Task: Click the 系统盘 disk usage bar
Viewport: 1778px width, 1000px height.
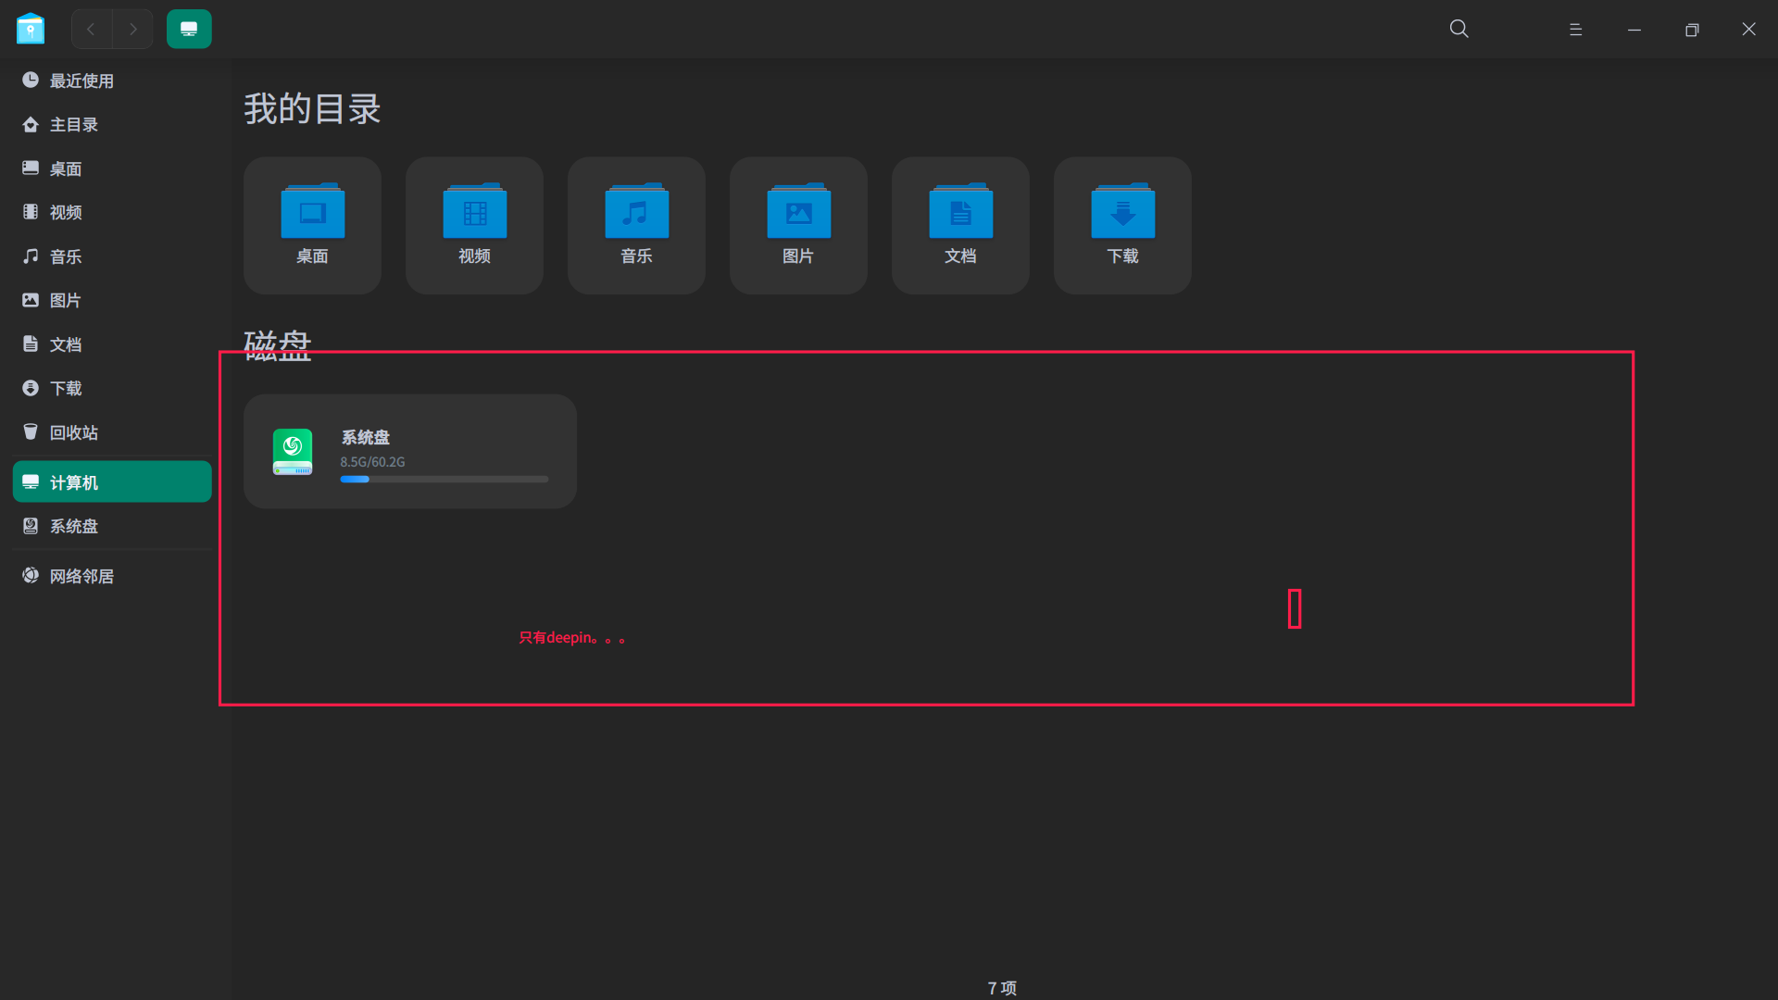Action: pyautogui.click(x=444, y=479)
